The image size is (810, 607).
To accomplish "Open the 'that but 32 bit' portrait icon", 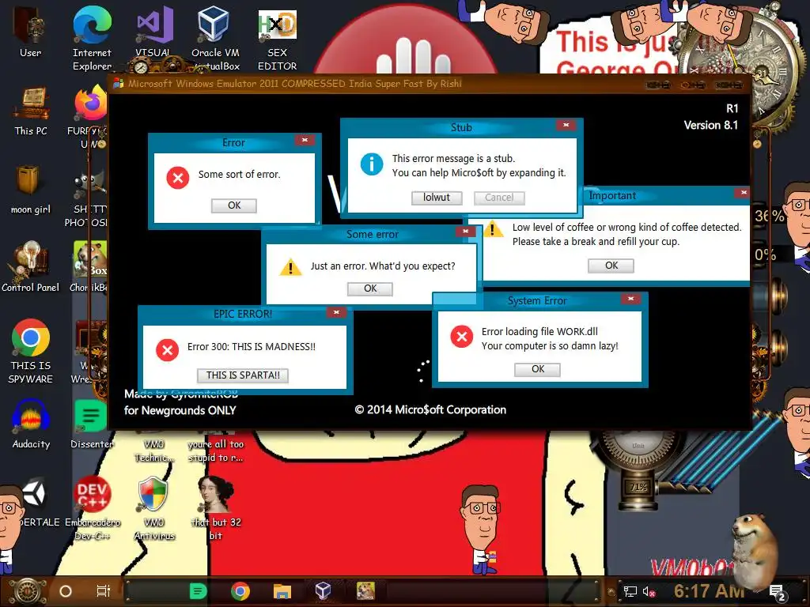I will [215, 508].
